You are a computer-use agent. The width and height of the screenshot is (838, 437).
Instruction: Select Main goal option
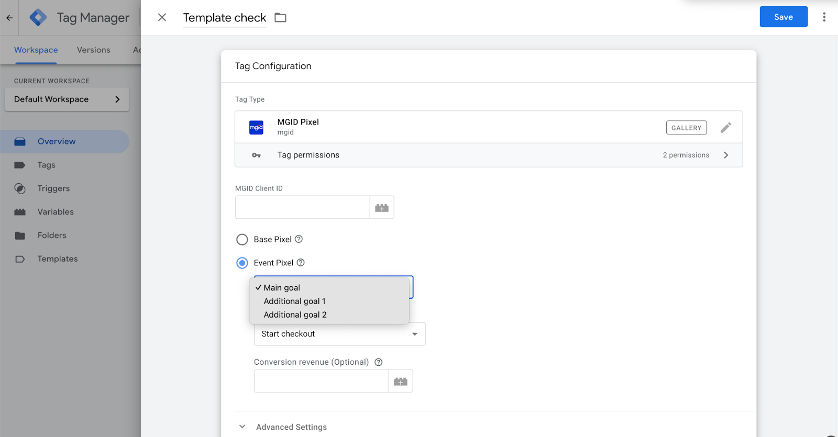point(282,288)
